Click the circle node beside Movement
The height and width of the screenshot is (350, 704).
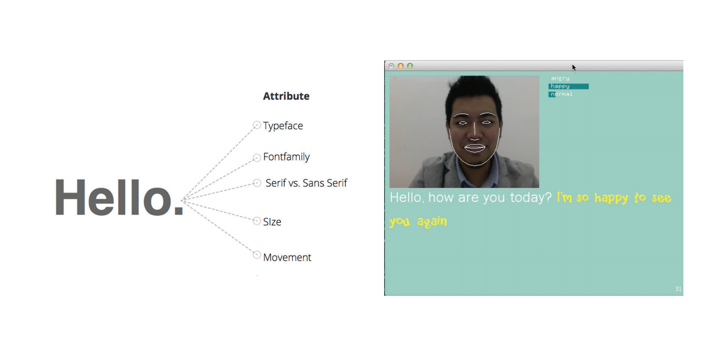(257, 255)
